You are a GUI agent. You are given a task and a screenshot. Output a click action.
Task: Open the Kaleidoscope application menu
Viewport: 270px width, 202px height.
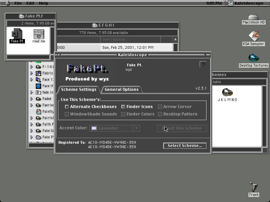coord(246,3)
